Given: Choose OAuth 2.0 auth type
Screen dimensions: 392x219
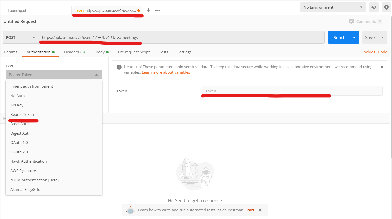Looking at the screenshot, I should (x=54, y=152).
